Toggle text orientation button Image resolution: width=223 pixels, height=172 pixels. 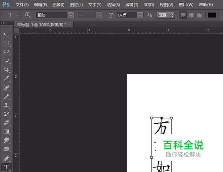(27, 15)
